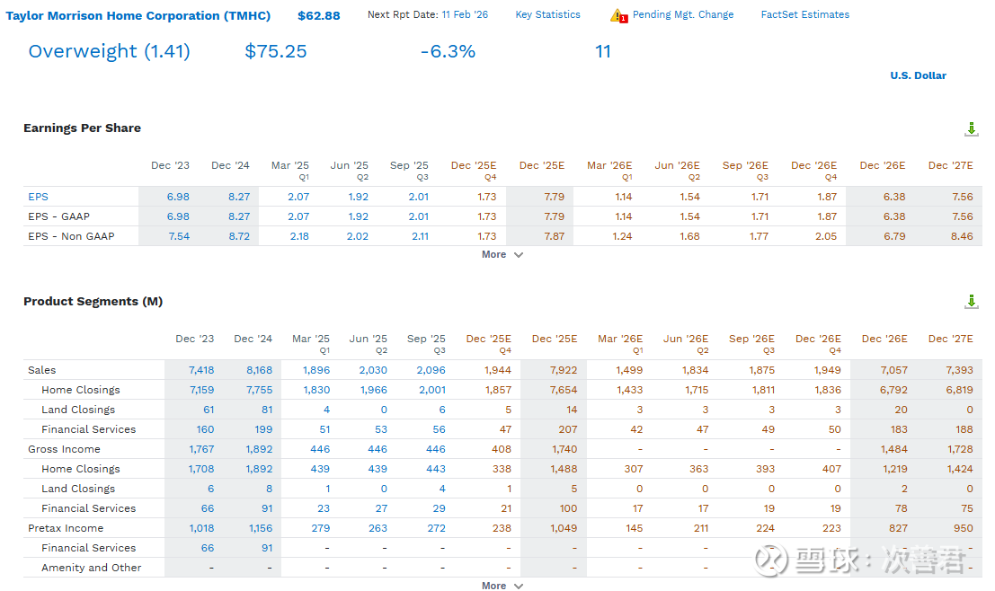Select the EPS row label
Screen dimensions: 995x591
pyautogui.click(x=38, y=197)
